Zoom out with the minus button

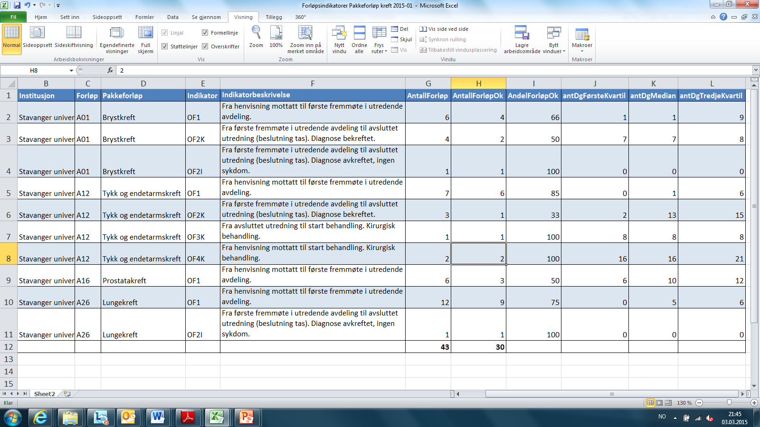[699, 403]
